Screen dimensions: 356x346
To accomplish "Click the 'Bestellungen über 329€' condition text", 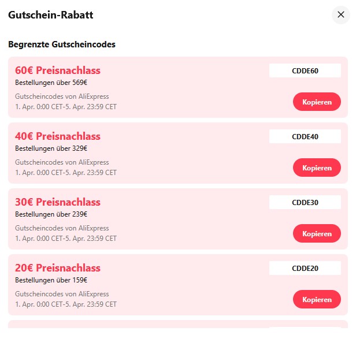I will (51, 148).
